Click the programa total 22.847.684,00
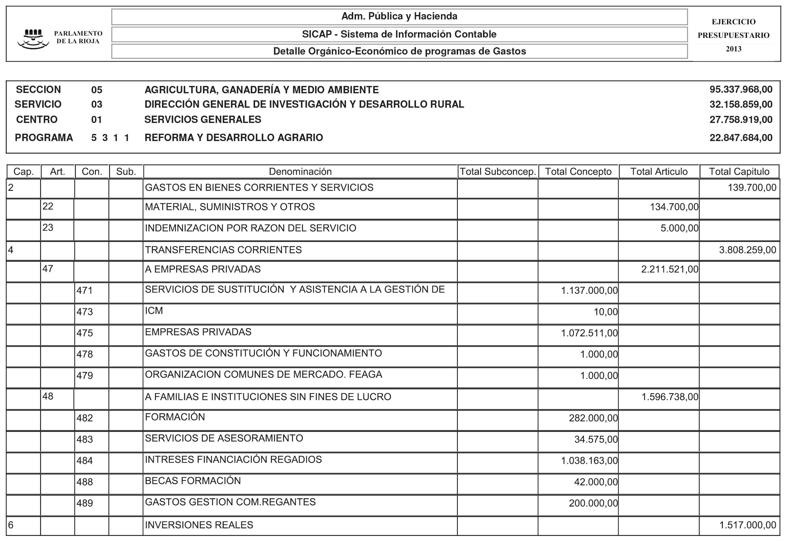 tap(741, 138)
